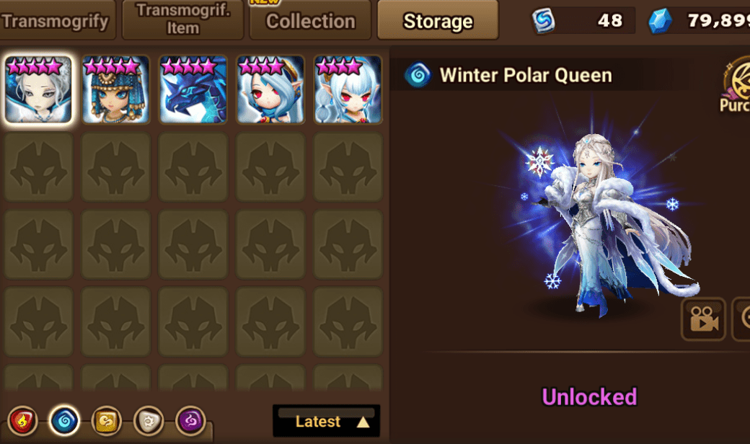
Task: Switch to the Transmogrify tab
Action: [x=56, y=21]
